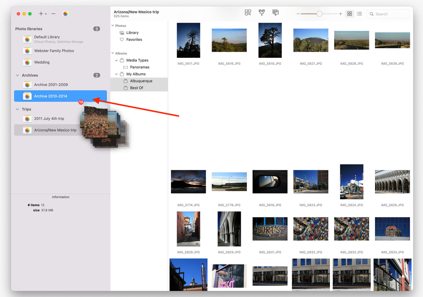Viewport: 423px width, 297px height.
Task: Switch to list view
Action: (359, 14)
